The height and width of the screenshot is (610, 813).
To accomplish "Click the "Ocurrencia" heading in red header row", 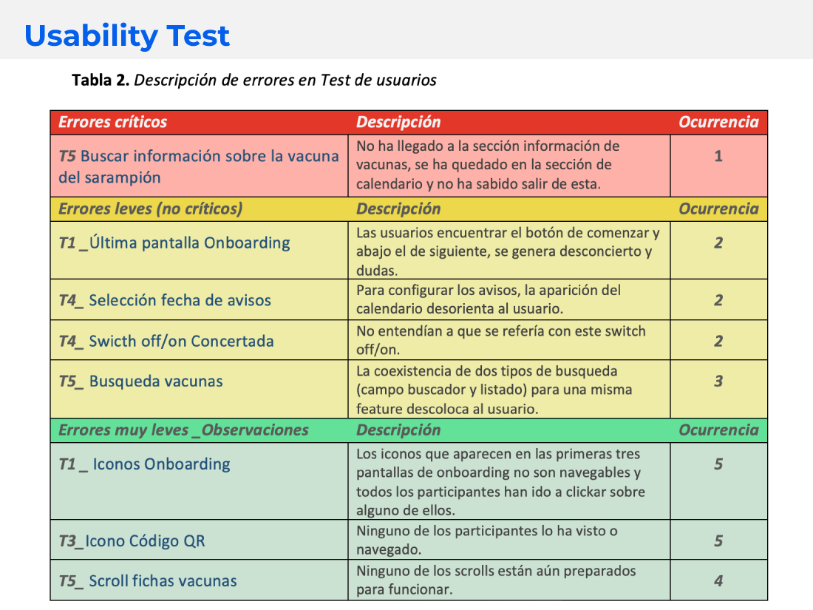I will 718,122.
